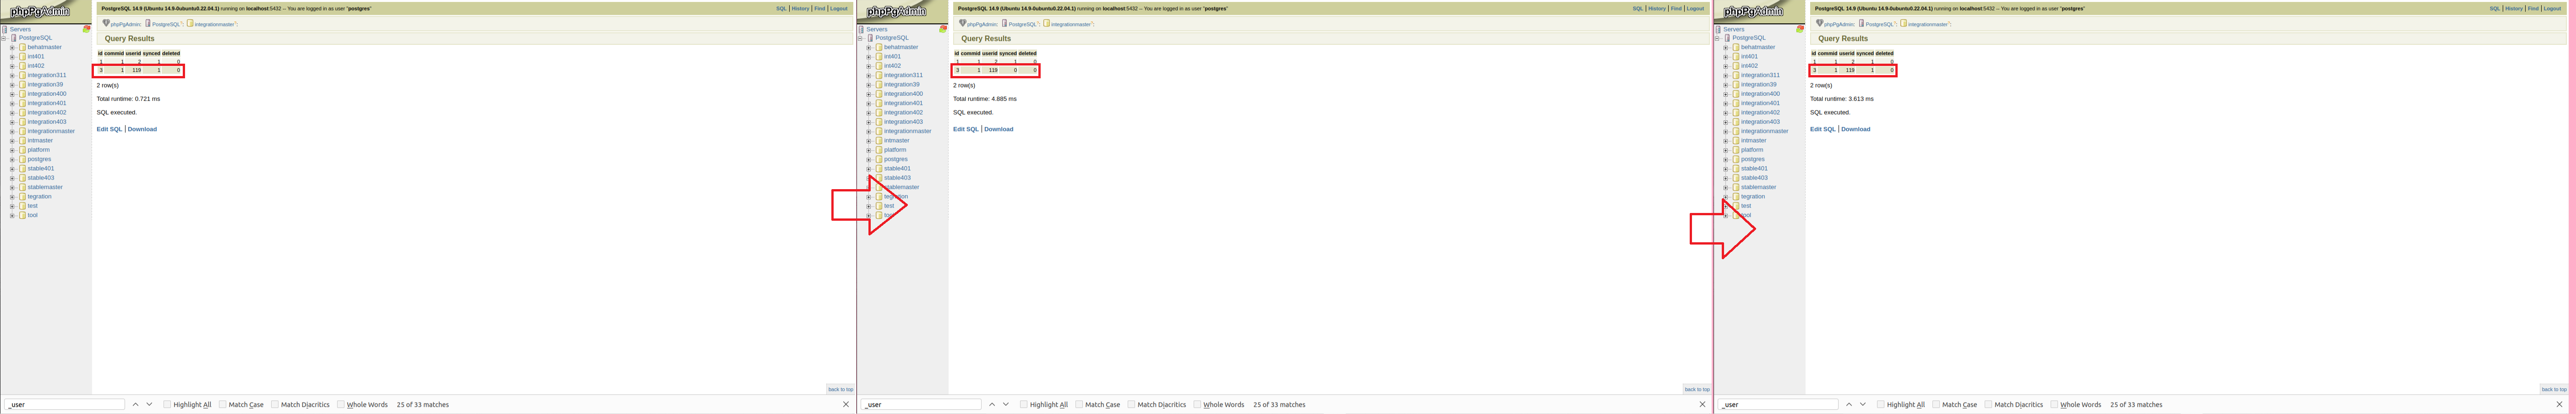Click behatmaster database icon in 0.721 ms window

point(22,47)
